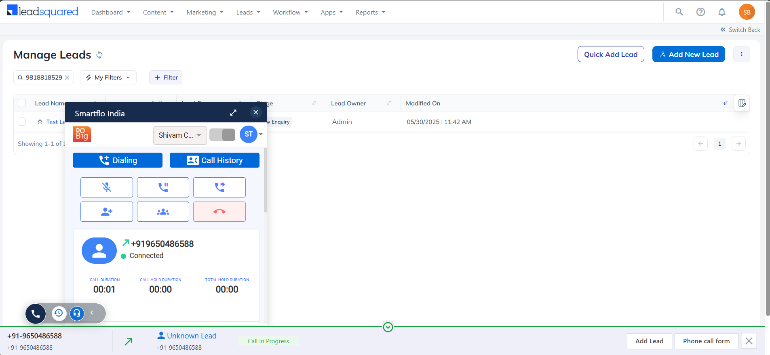Open the Apps menu
The image size is (770, 355).
coord(332,12)
